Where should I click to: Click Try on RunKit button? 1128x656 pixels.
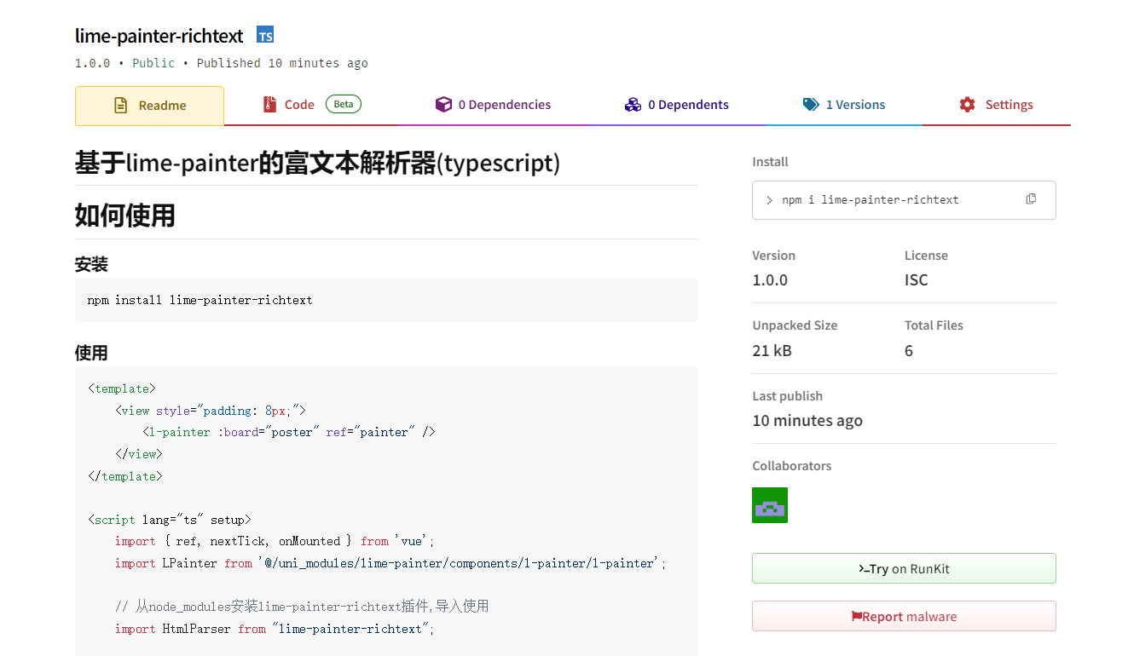(x=904, y=568)
